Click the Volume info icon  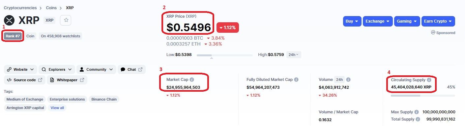point(348,80)
